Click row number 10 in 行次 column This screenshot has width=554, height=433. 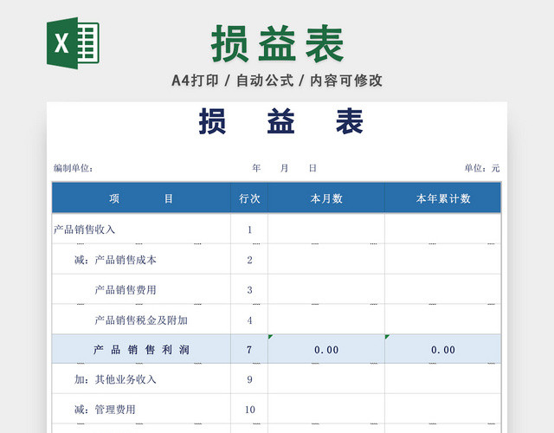[249, 410]
